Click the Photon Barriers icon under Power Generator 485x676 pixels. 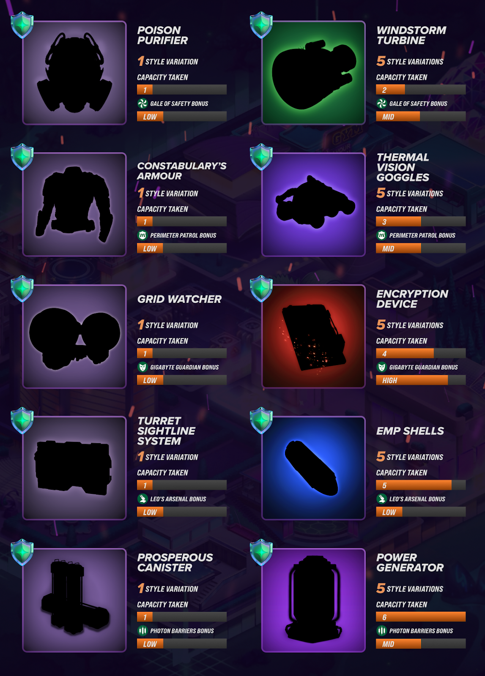381,631
